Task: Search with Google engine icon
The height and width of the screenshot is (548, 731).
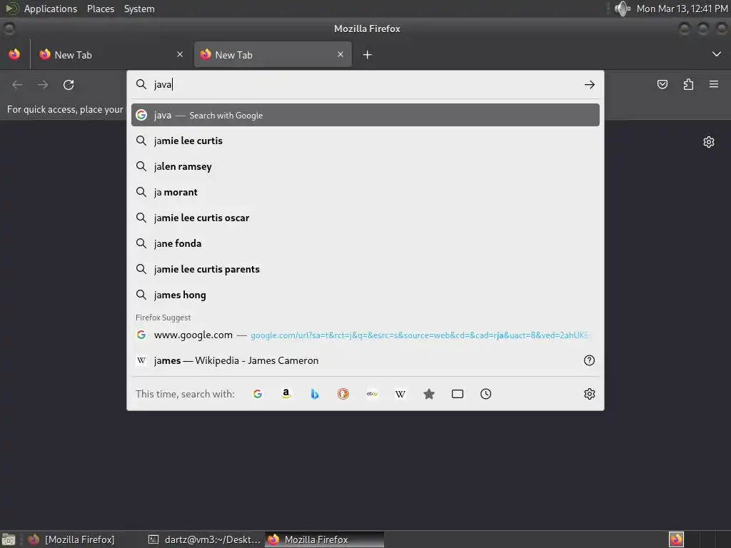Action: (257, 394)
